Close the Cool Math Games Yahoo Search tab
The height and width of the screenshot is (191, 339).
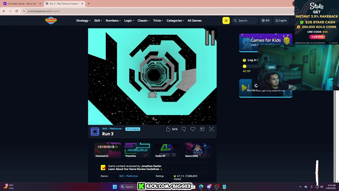point(40,4)
